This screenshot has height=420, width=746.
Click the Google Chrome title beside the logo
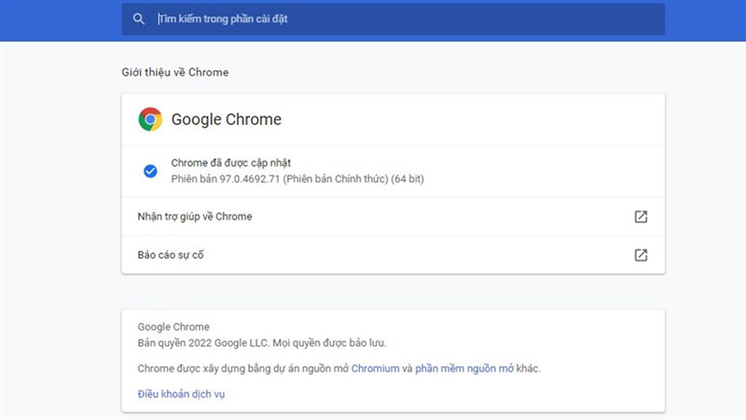pyautogui.click(x=226, y=119)
